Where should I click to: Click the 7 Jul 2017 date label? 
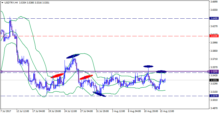pyautogui.click(x=6, y=111)
